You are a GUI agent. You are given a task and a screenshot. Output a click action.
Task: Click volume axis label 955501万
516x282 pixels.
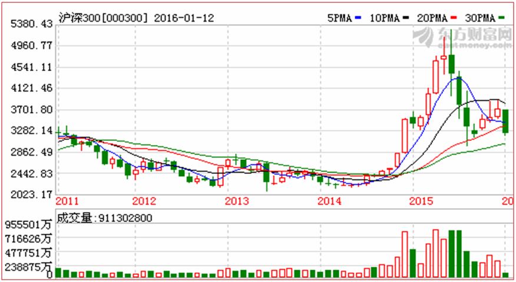tap(28, 224)
